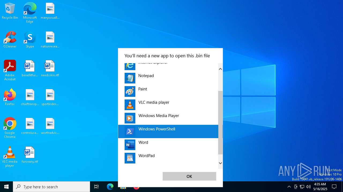Open Recycle Bin on the desktop
Viewport: 343px width, 192px height.
10,11
